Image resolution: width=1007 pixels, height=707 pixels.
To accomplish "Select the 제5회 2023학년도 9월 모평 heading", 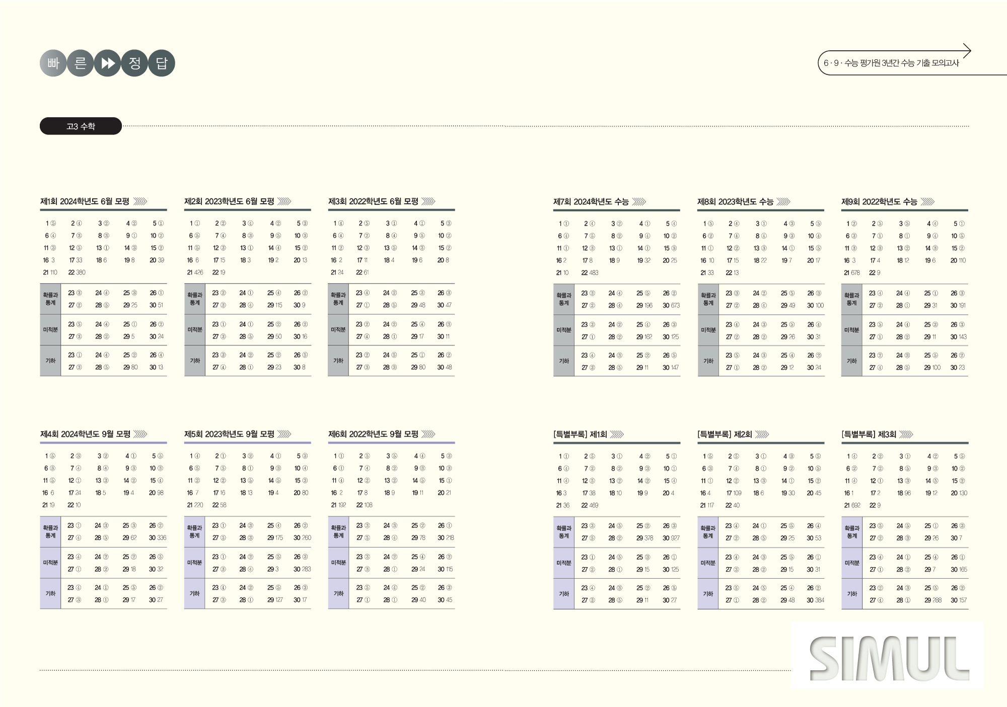I will 229,434.
